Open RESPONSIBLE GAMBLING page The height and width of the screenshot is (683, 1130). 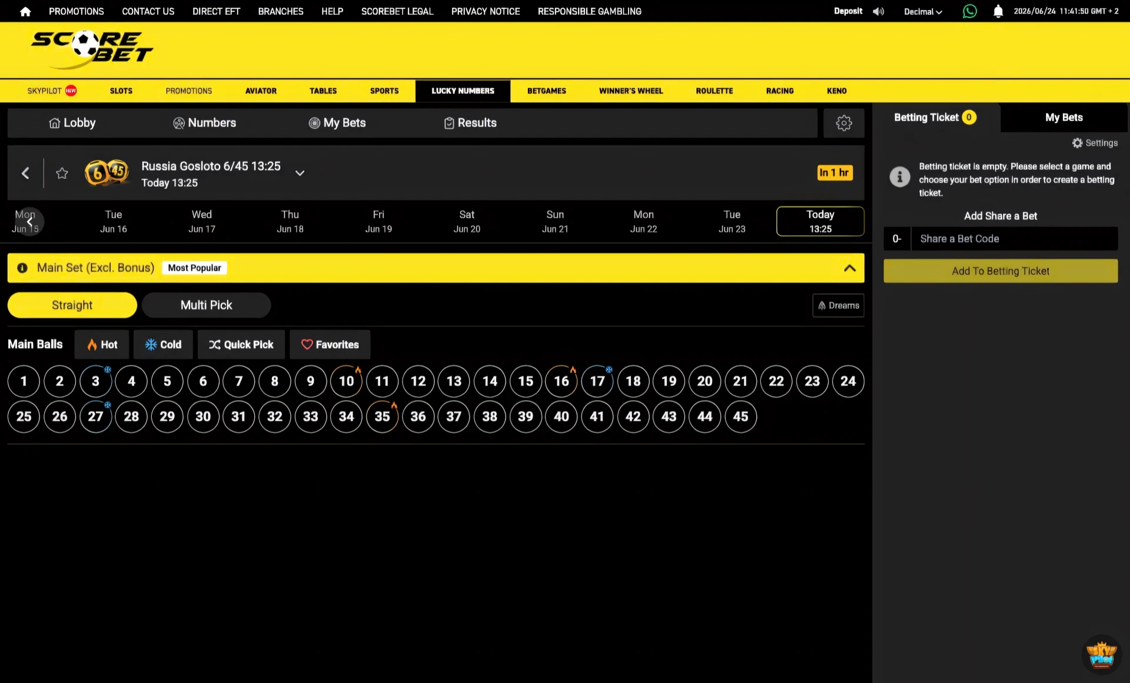coord(589,11)
